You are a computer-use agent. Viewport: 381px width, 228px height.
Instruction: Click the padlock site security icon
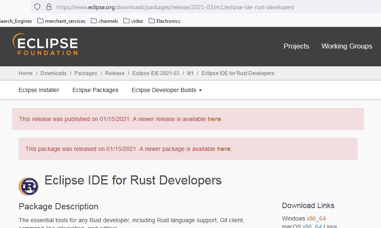pyautogui.click(x=49, y=7)
